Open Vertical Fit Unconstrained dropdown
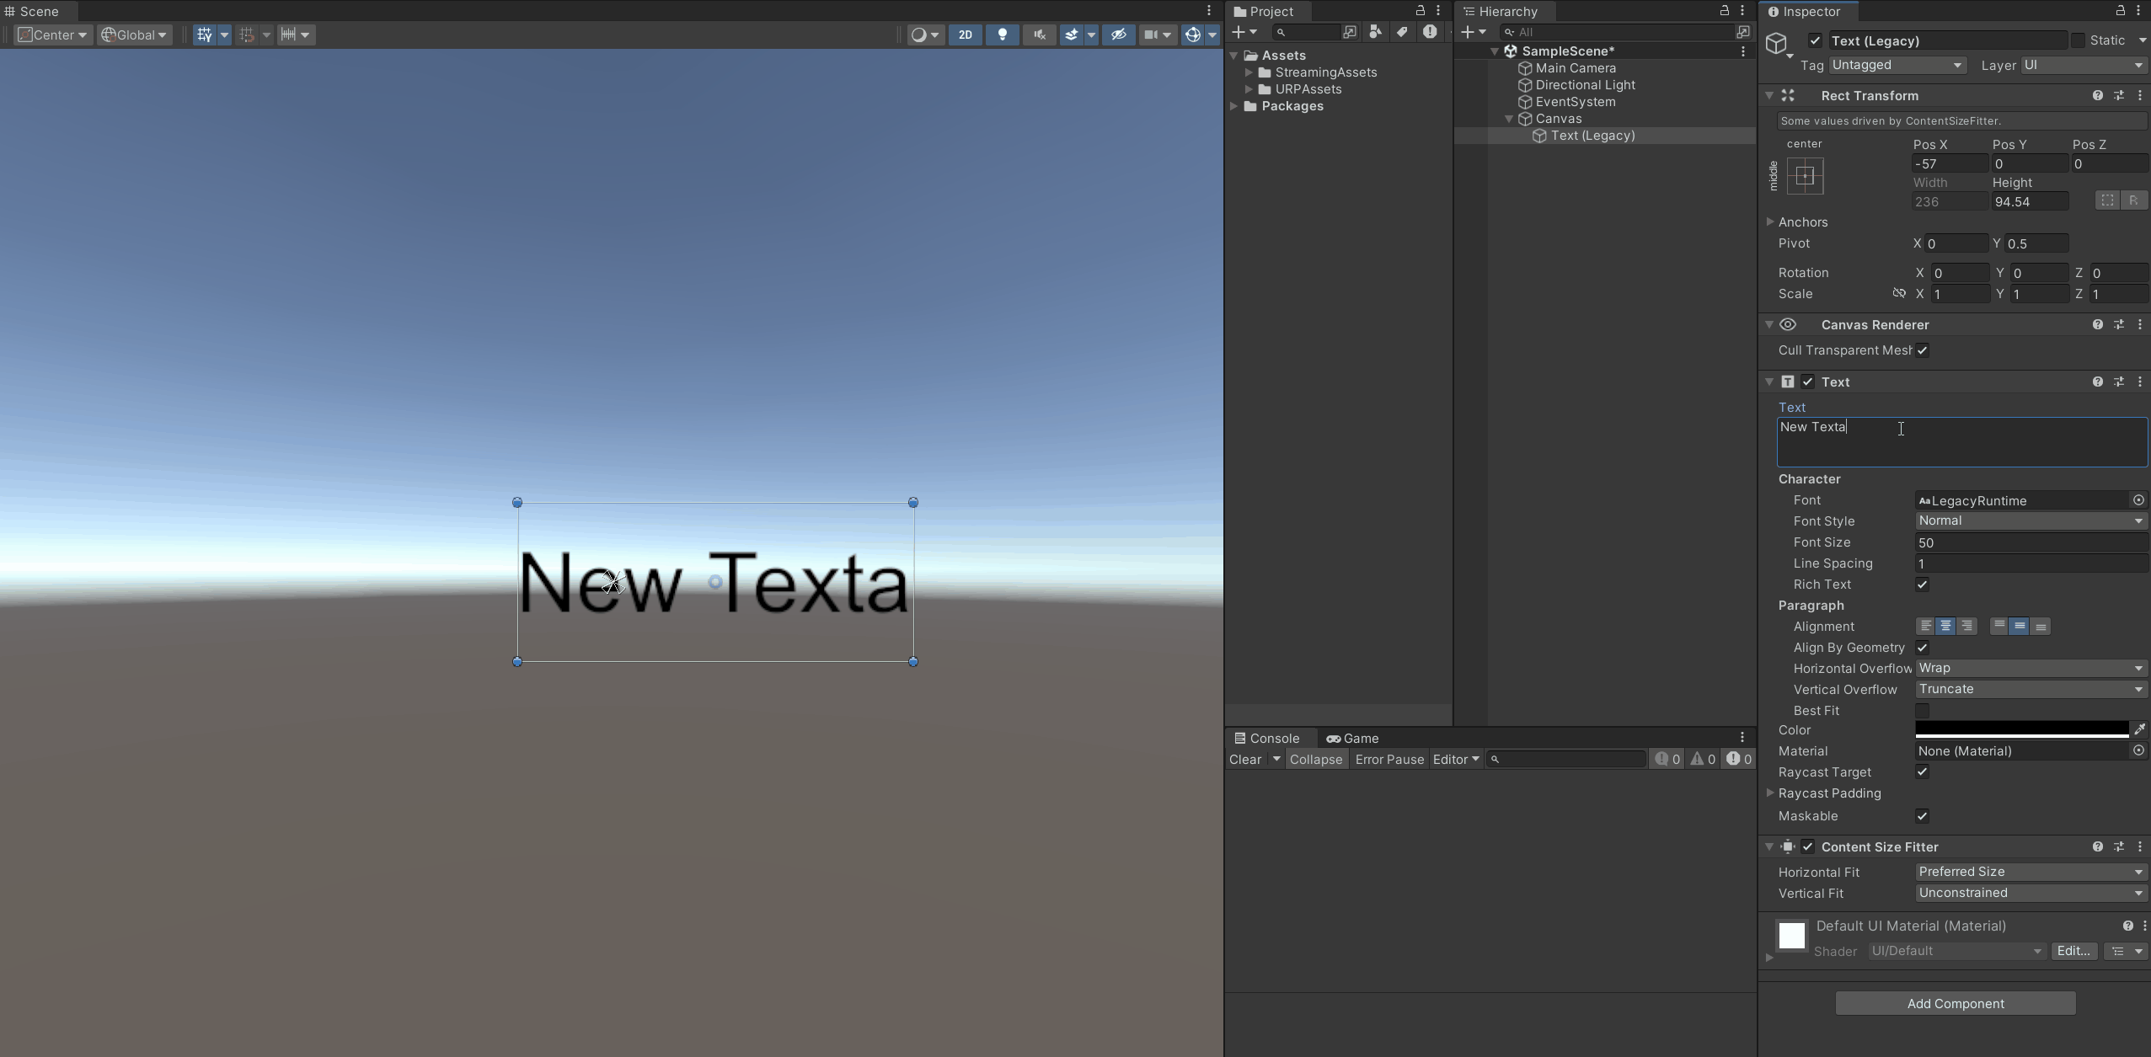 click(x=2031, y=893)
